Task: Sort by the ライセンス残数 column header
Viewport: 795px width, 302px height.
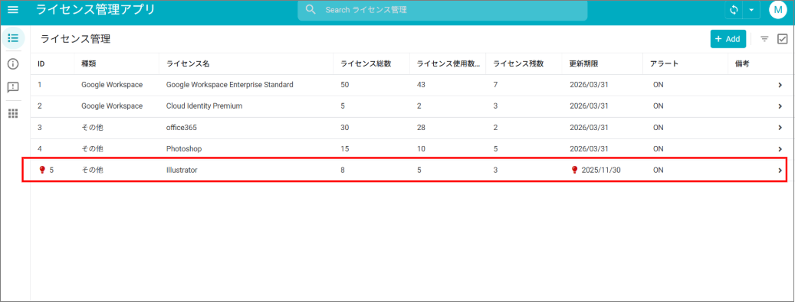Action: 519,63
